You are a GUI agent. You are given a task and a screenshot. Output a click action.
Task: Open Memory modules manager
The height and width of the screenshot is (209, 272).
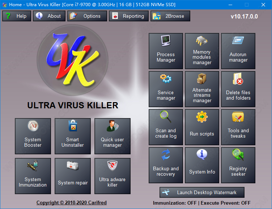click(202, 51)
